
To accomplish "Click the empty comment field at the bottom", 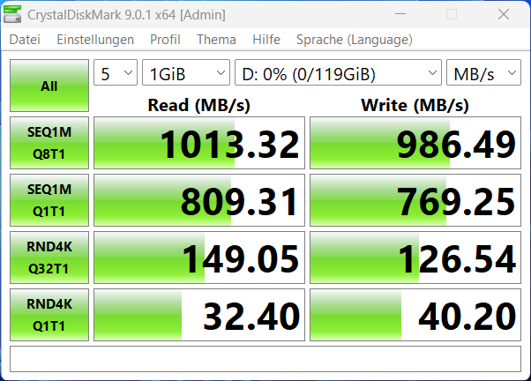I will pyautogui.click(x=265, y=359).
